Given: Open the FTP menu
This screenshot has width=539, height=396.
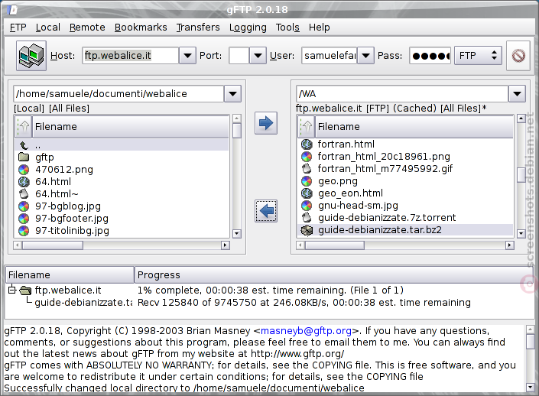Looking at the screenshot, I should coord(18,28).
